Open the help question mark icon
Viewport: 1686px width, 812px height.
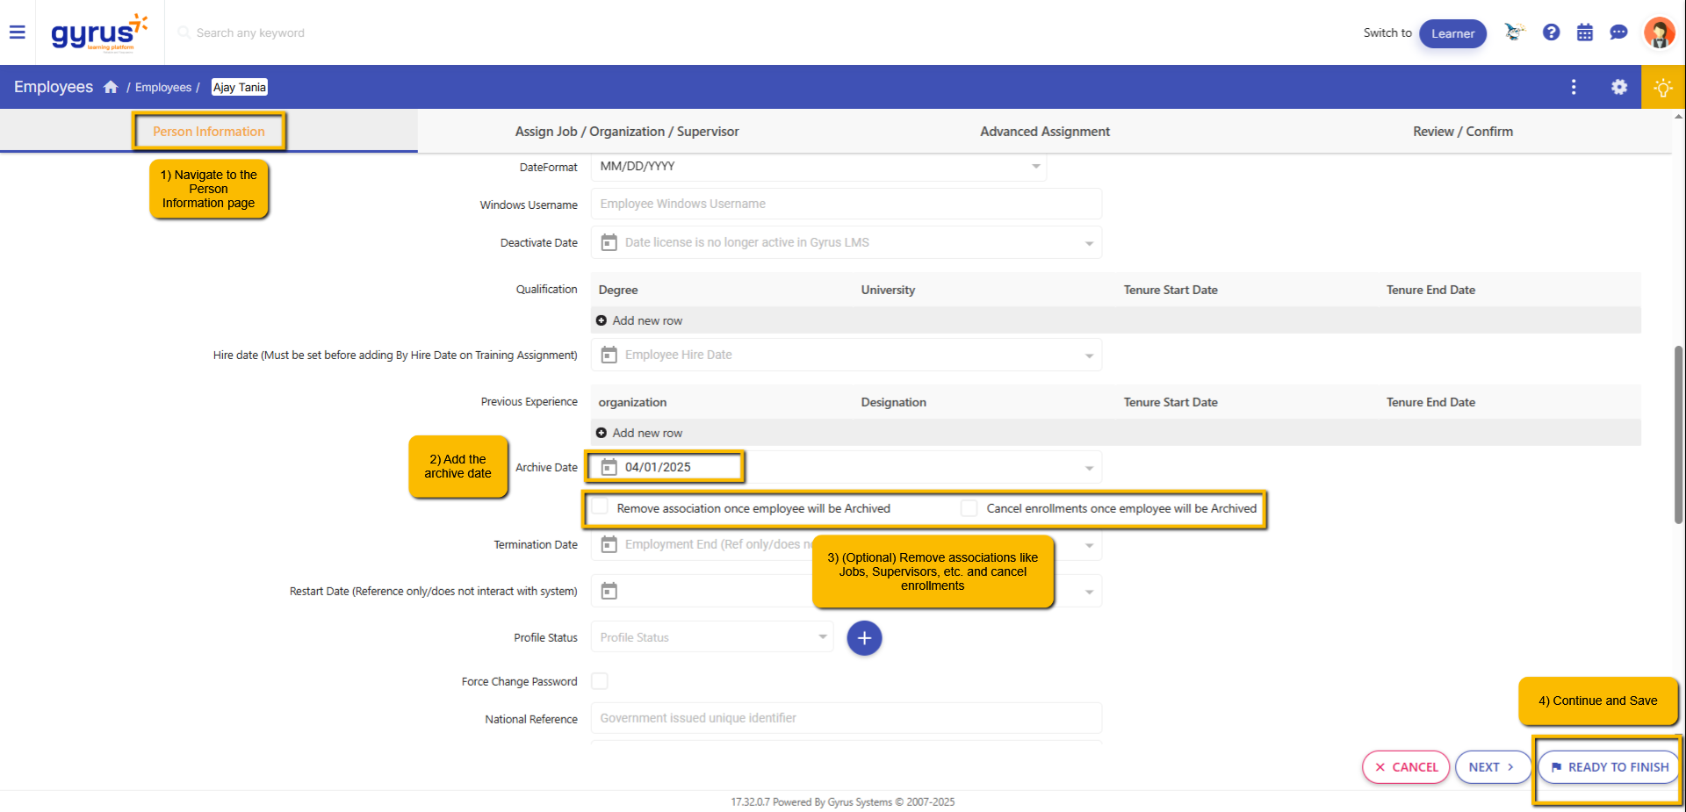click(1551, 32)
